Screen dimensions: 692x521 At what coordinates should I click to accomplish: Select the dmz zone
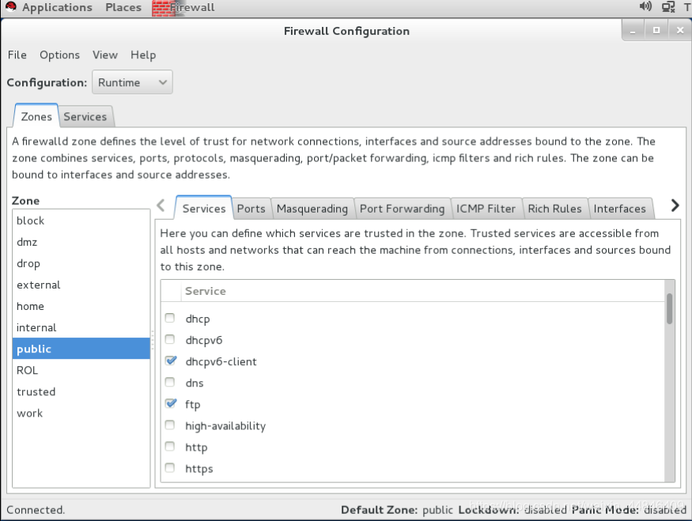[x=81, y=242]
